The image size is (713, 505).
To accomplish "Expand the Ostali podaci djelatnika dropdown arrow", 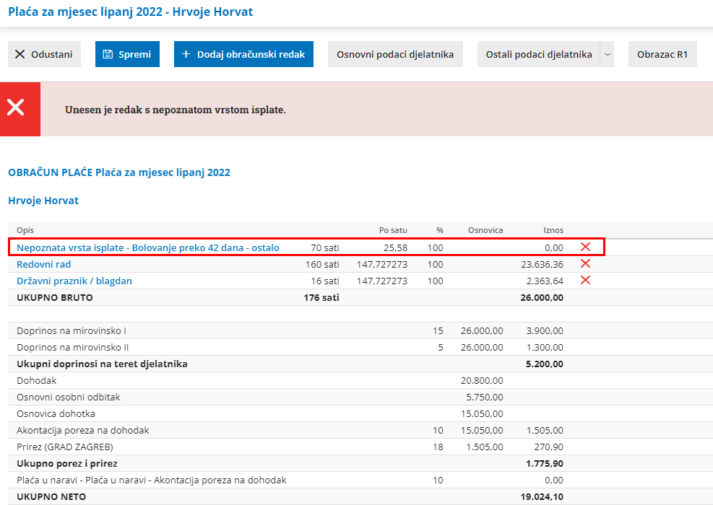I will tap(607, 54).
